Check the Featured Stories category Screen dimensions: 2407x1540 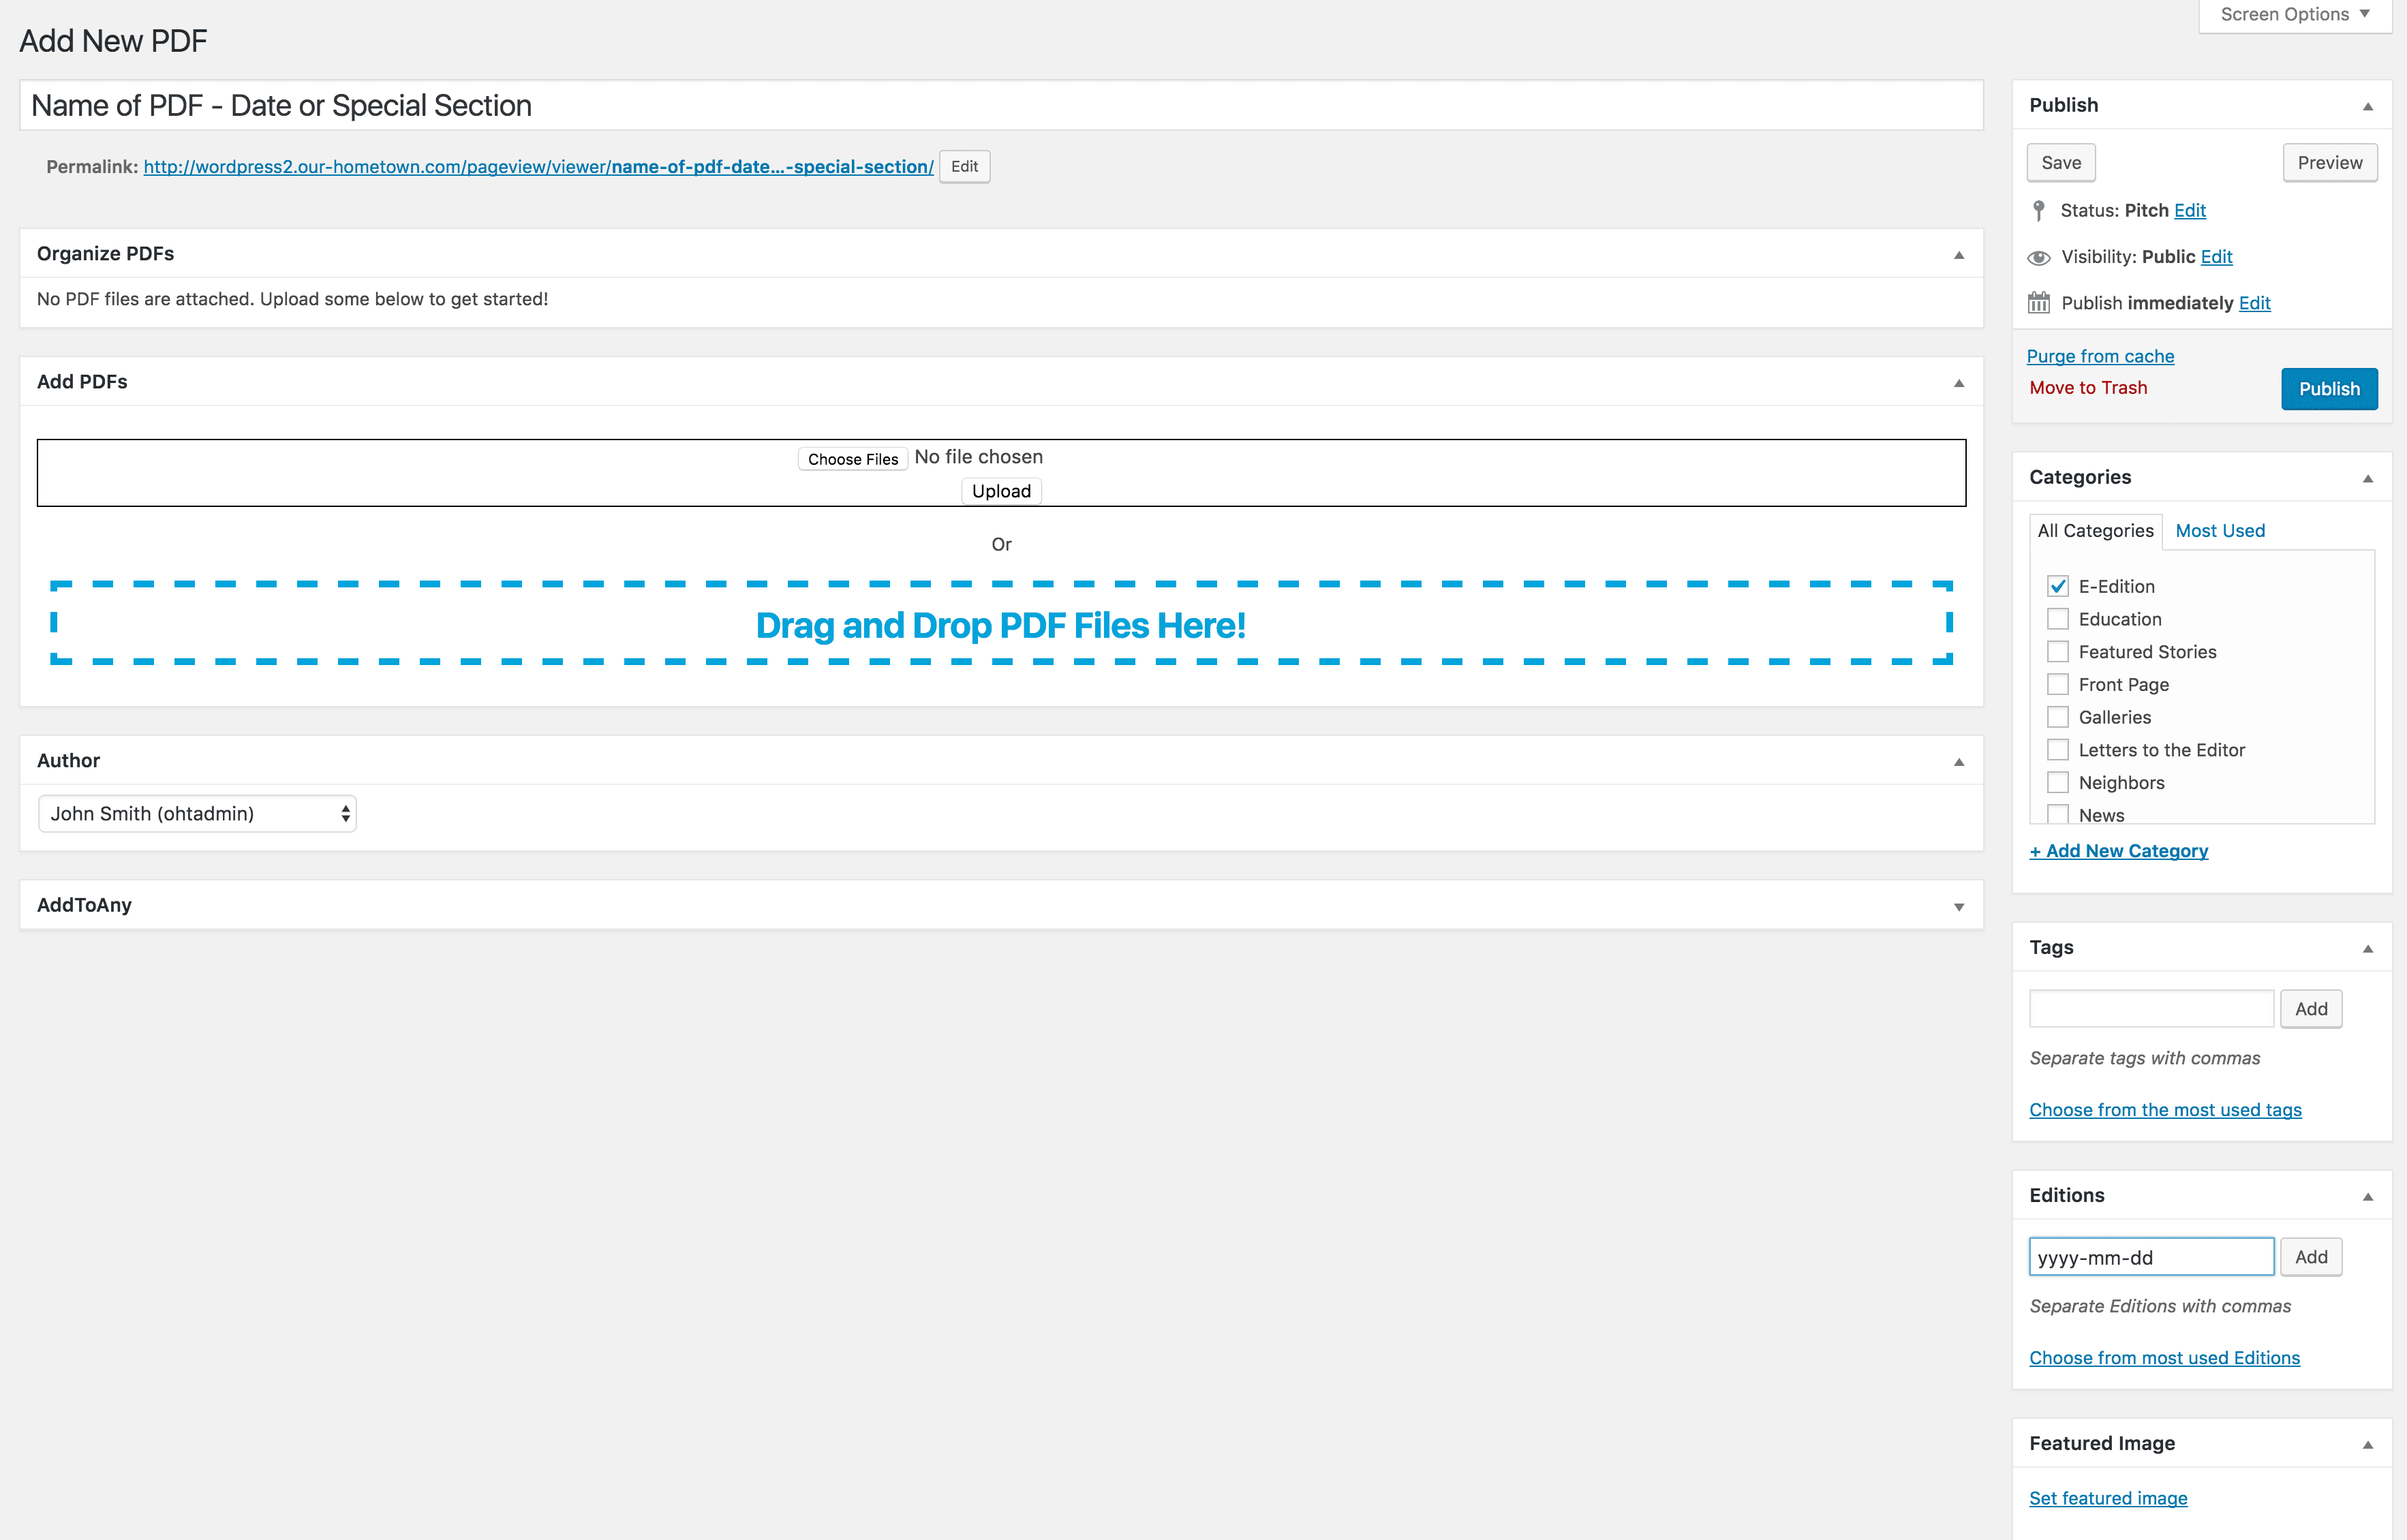(x=2057, y=652)
